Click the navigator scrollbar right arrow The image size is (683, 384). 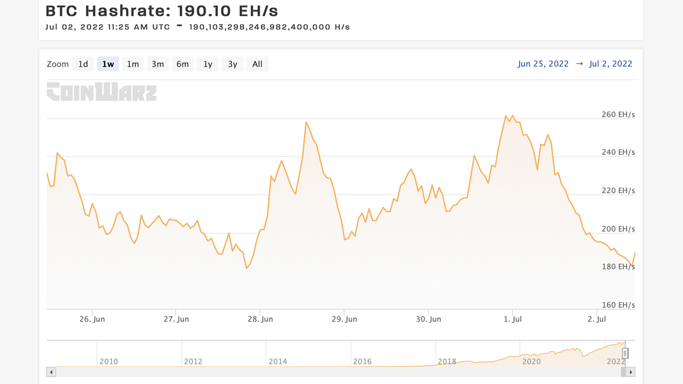631,372
